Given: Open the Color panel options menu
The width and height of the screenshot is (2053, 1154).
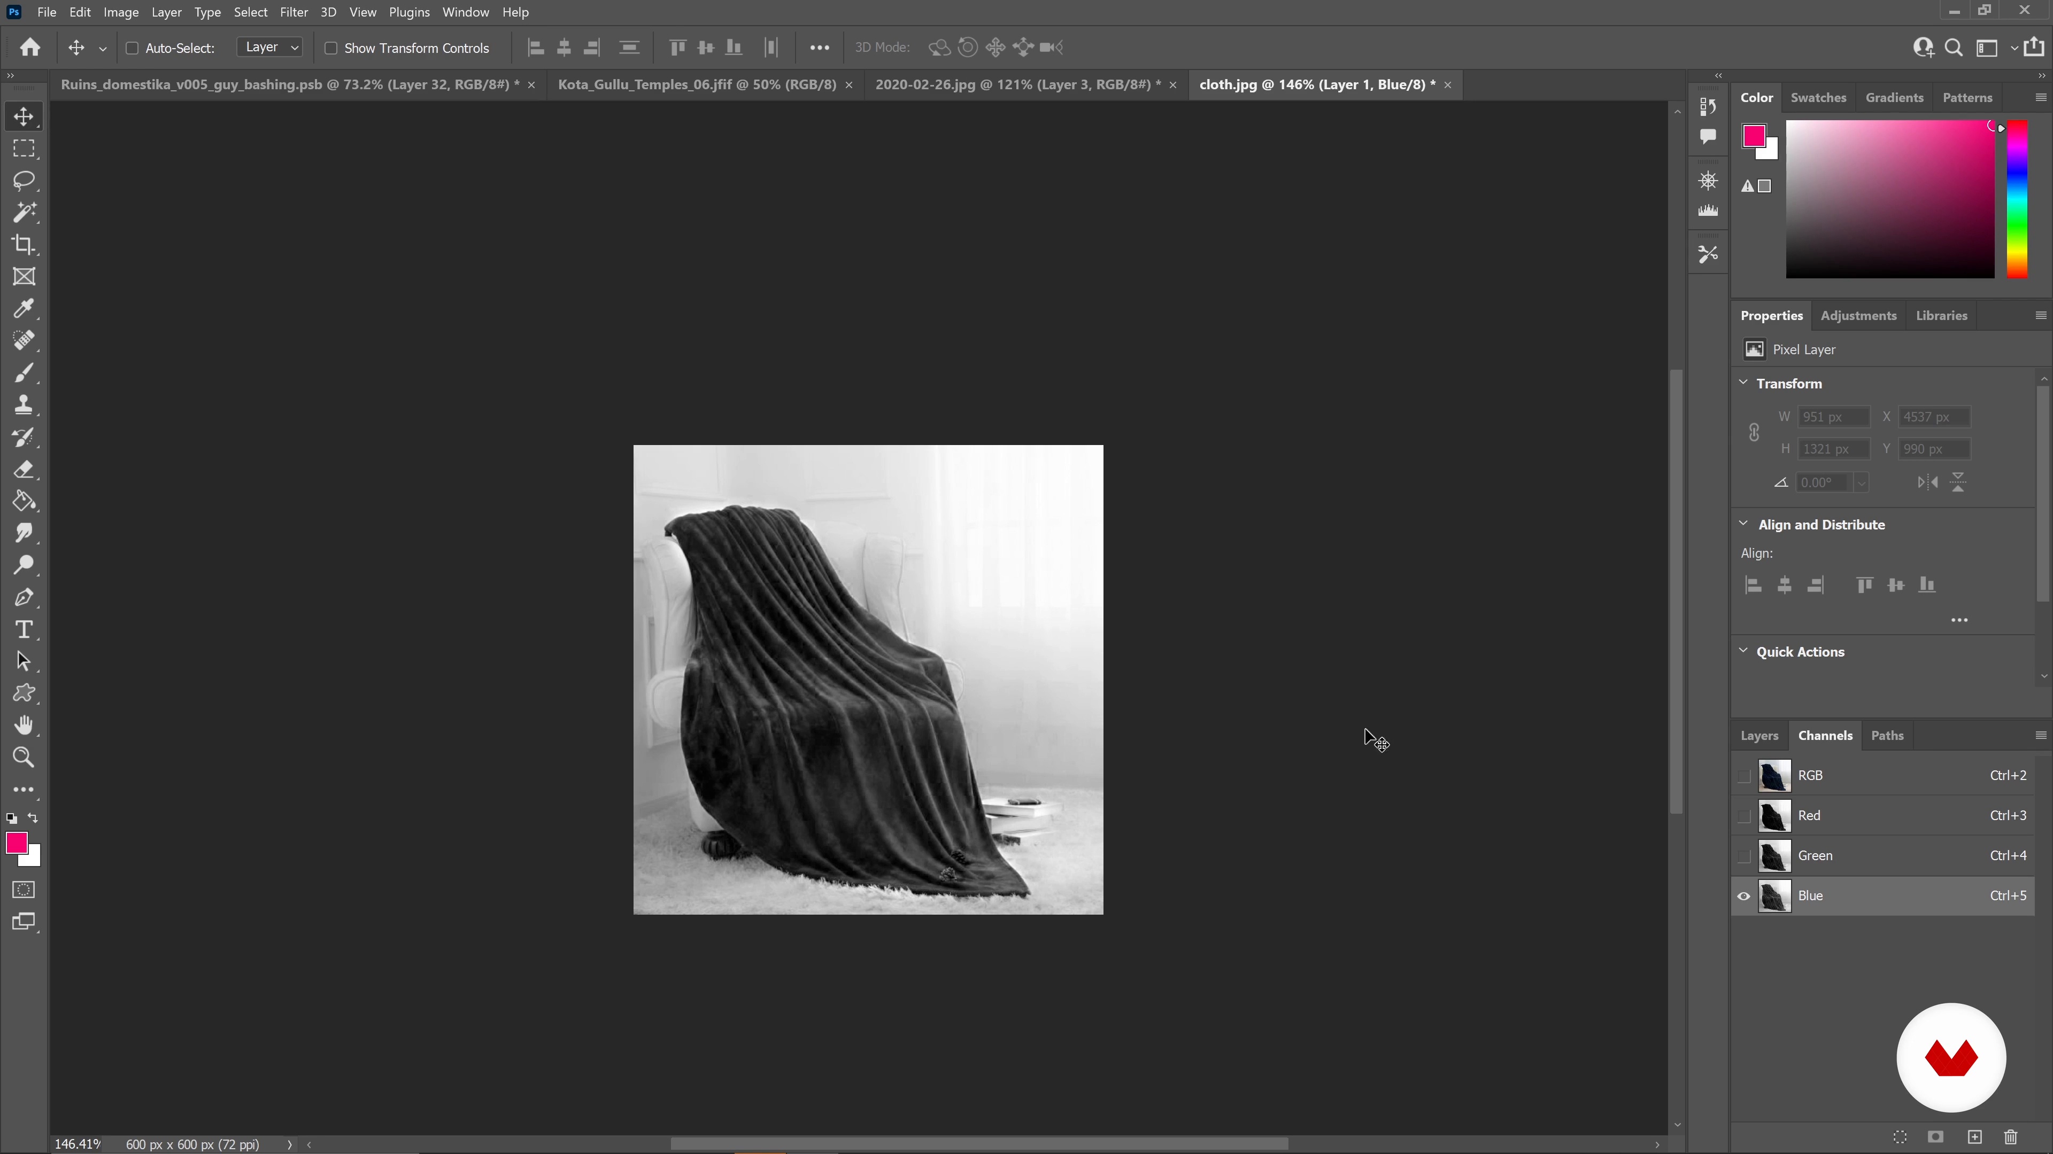Looking at the screenshot, I should 2040,97.
